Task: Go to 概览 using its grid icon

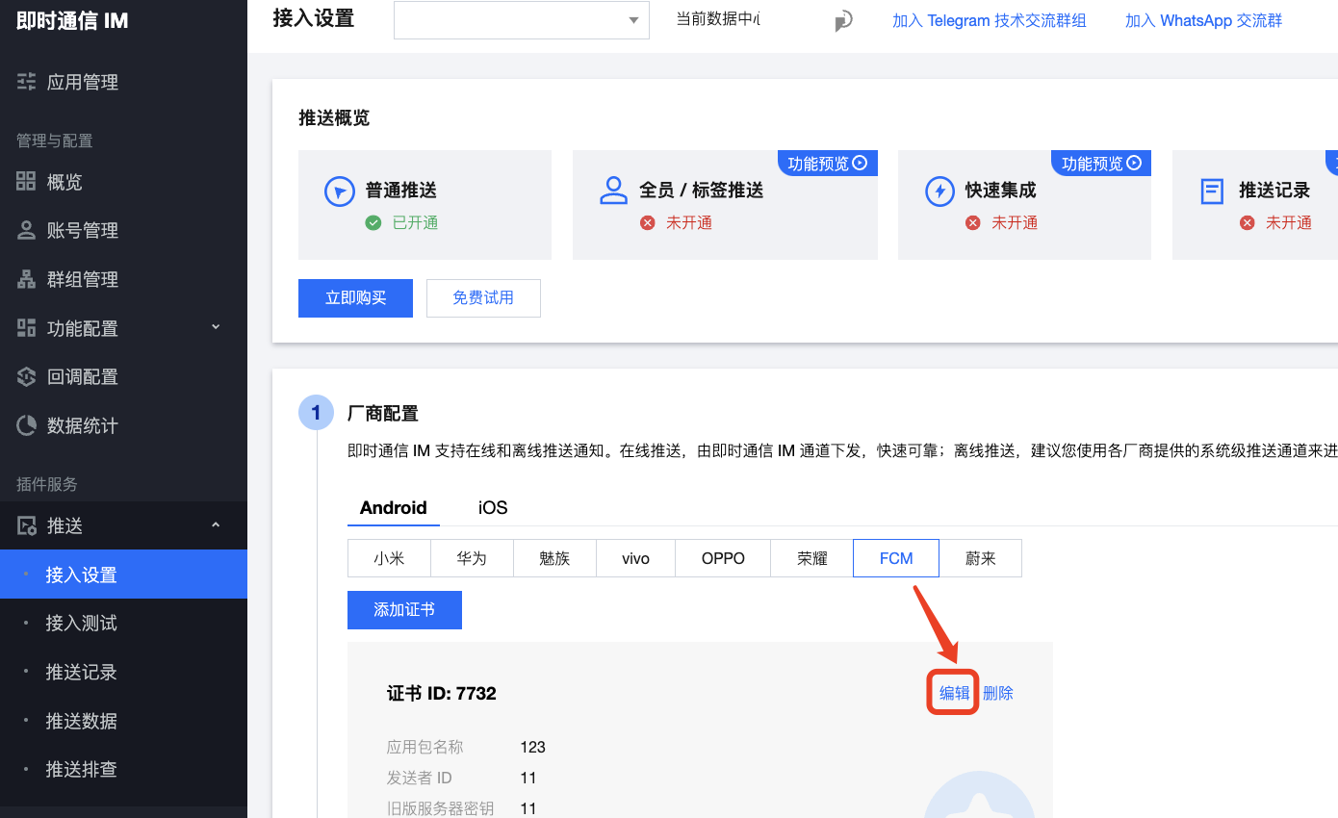Action: (27, 181)
